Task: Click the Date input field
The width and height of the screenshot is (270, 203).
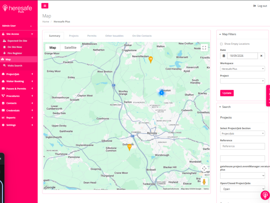Action: click(242, 56)
